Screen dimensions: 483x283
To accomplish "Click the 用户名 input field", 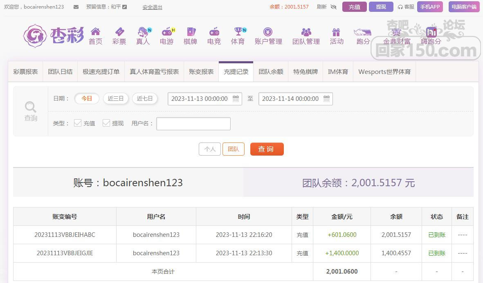I will (x=193, y=124).
